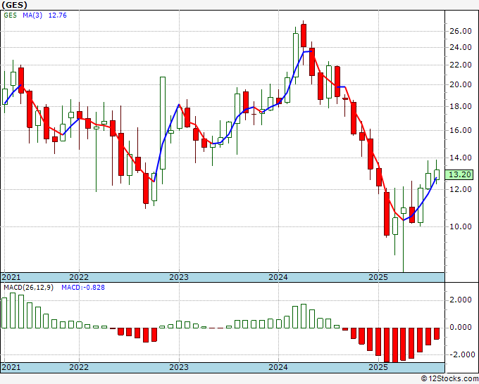The width and height of the screenshot is (479, 384).
Task: Click the 13.20 current price tag
Action: pyautogui.click(x=461, y=174)
